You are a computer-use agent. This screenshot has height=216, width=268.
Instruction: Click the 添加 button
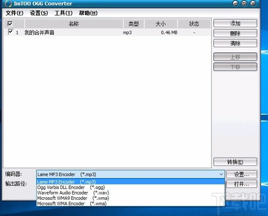coord(235,23)
